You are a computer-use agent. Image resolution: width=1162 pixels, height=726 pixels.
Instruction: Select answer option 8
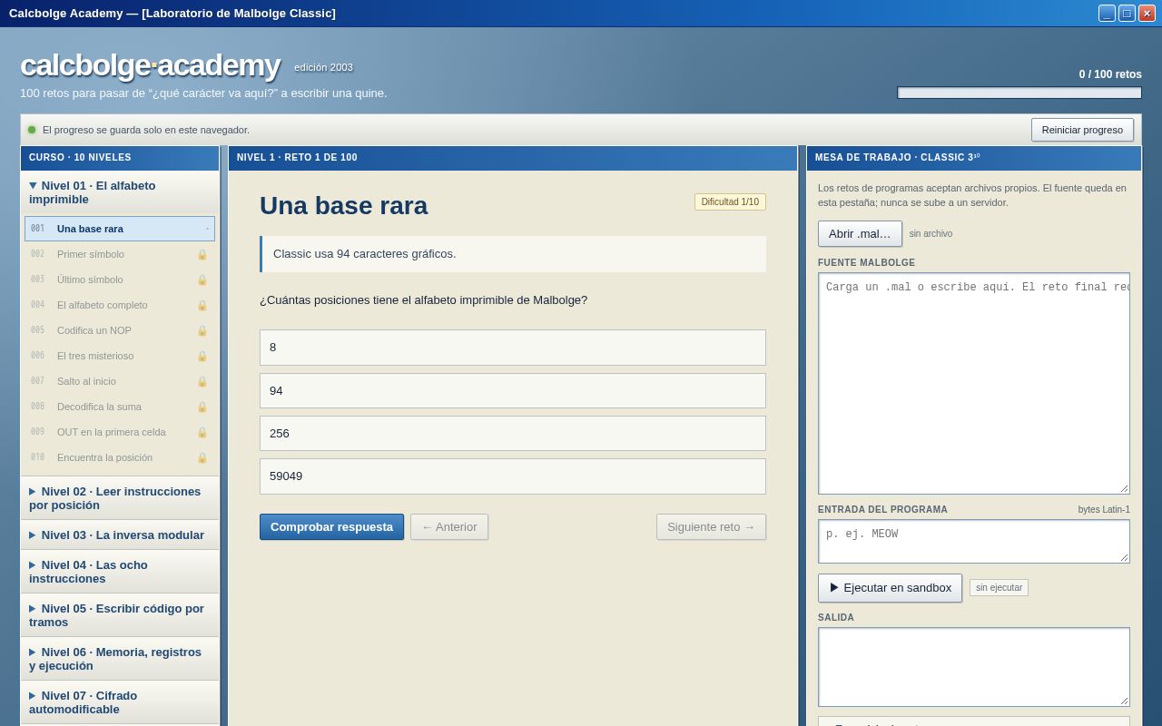click(513, 348)
